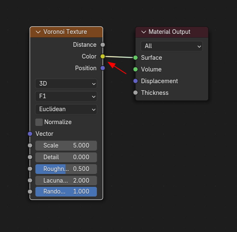The width and height of the screenshot is (237, 232).
Task: Click the Thickness label text
Action: coord(155,93)
